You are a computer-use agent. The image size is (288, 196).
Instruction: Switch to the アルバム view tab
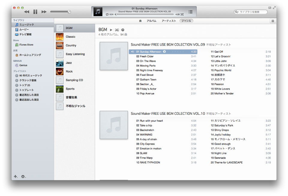coord(151,21)
